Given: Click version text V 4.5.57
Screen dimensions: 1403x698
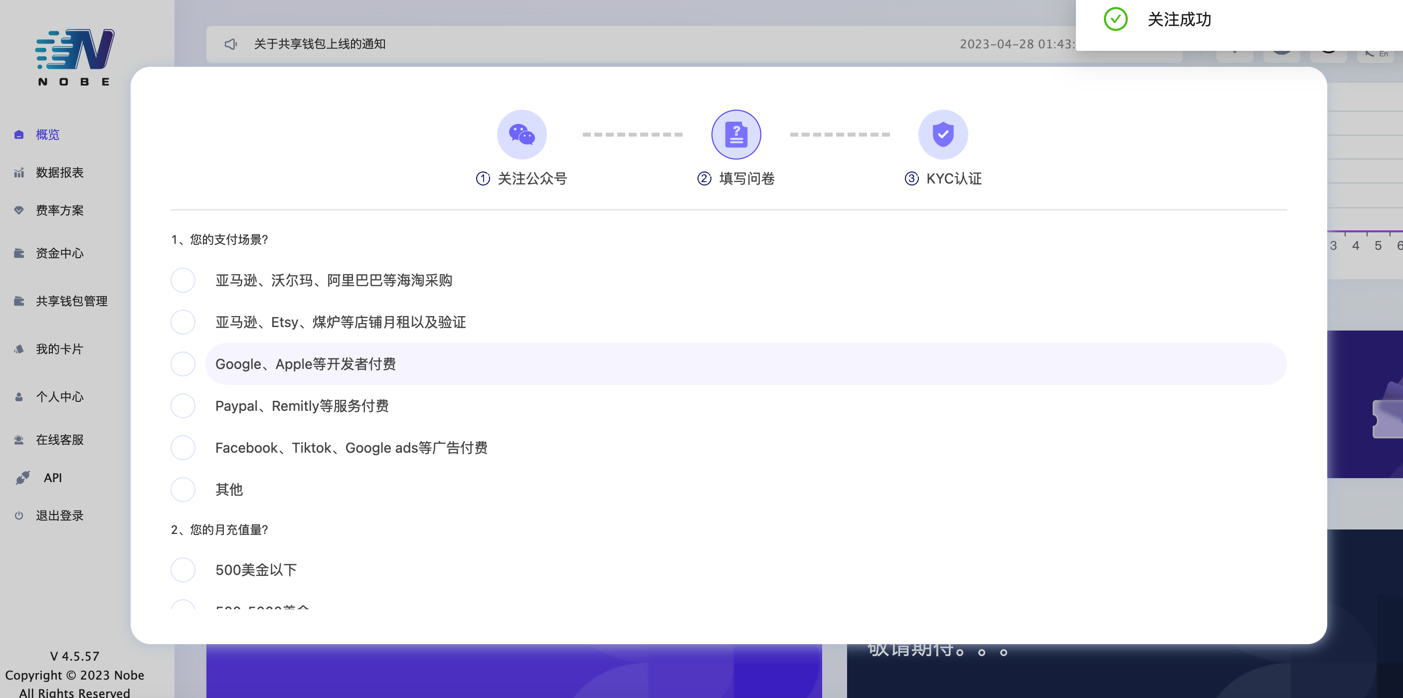Looking at the screenshot, I should tap(75, 656).
